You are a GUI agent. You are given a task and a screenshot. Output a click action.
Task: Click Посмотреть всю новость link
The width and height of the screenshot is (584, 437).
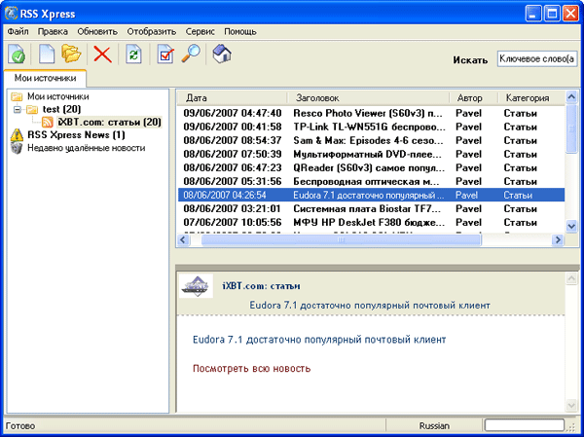251,369
